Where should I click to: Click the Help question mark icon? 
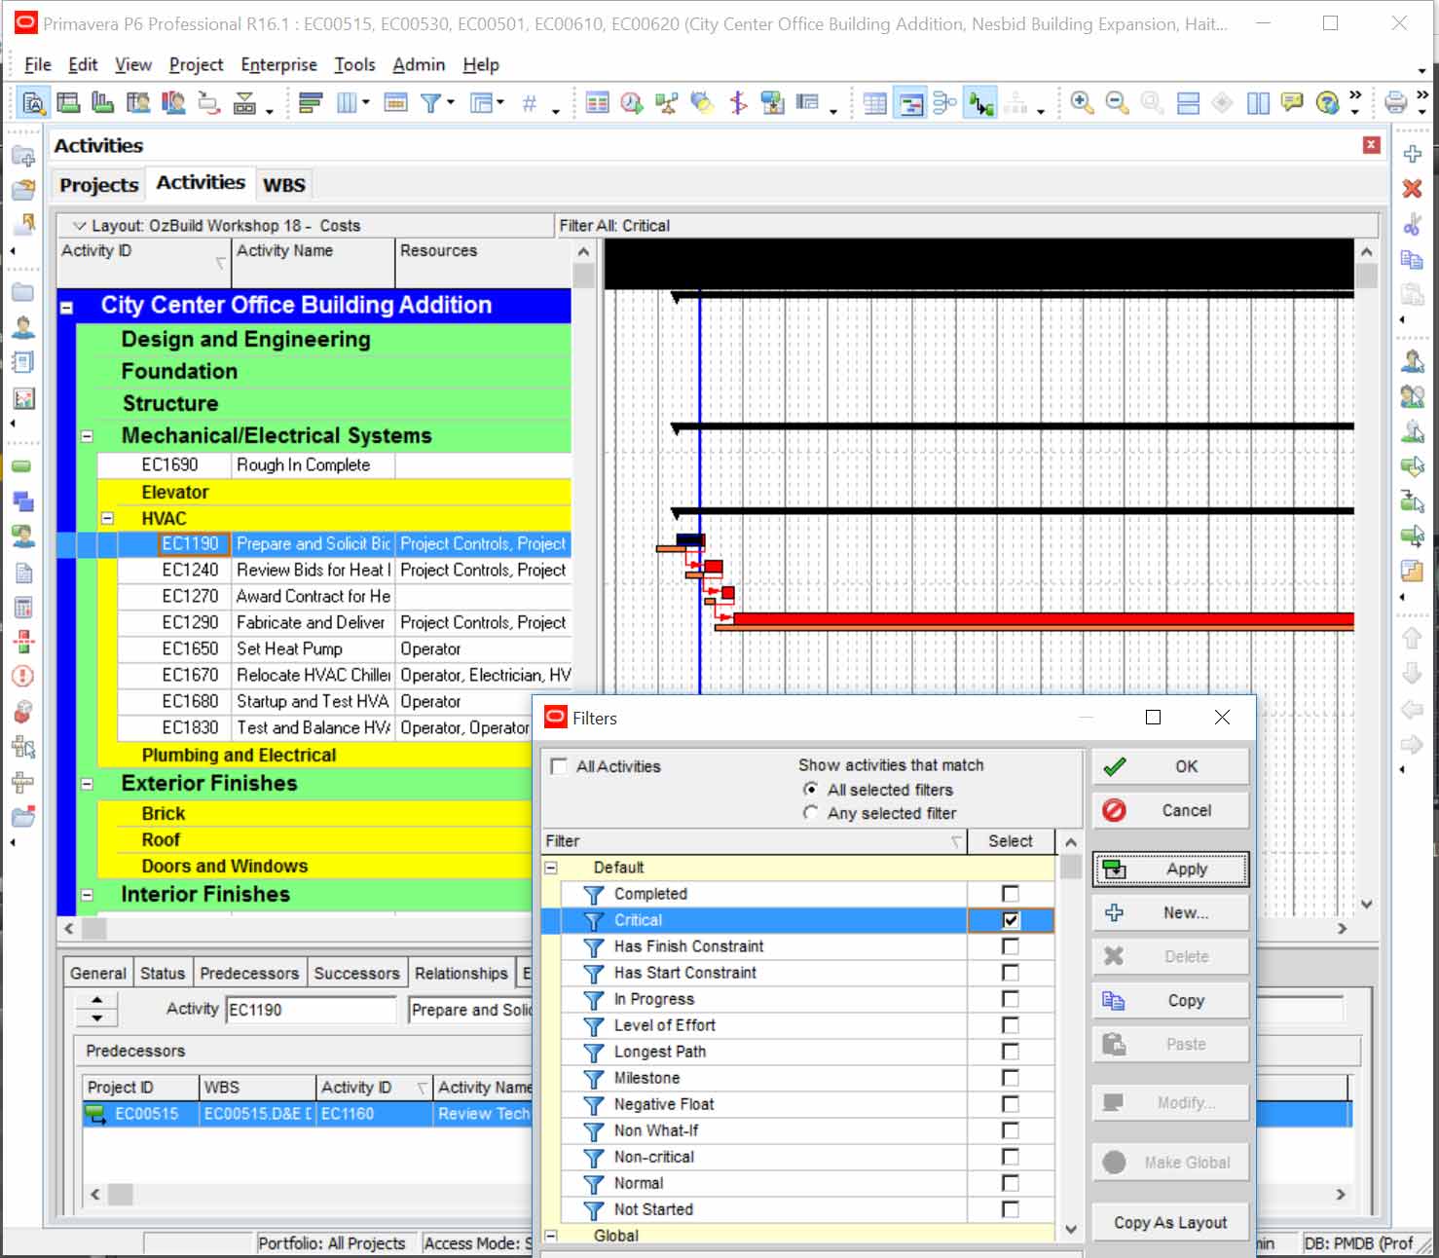[1326, 102]
